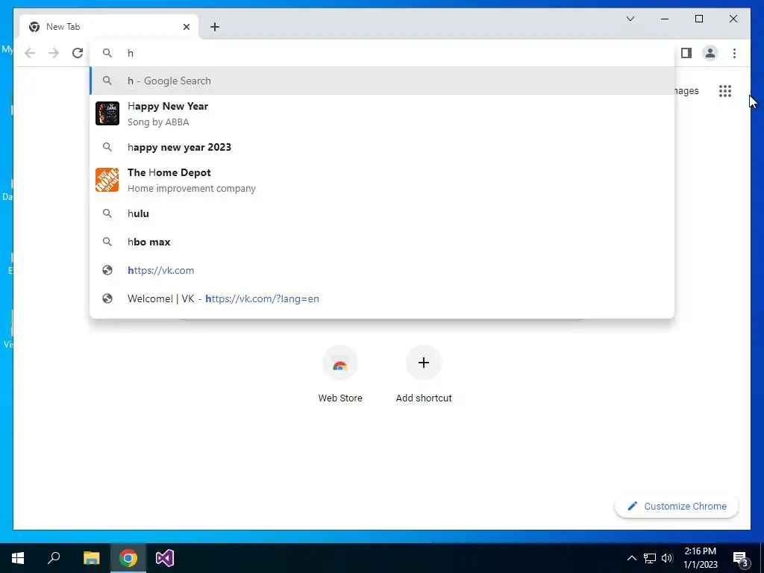Select the 'Happy New Year' song suggestion
This screenshot has width=764, height=573.
click(x=382, y=113)
